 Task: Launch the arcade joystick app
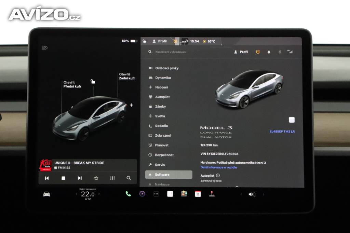click(x=212, y=194)
